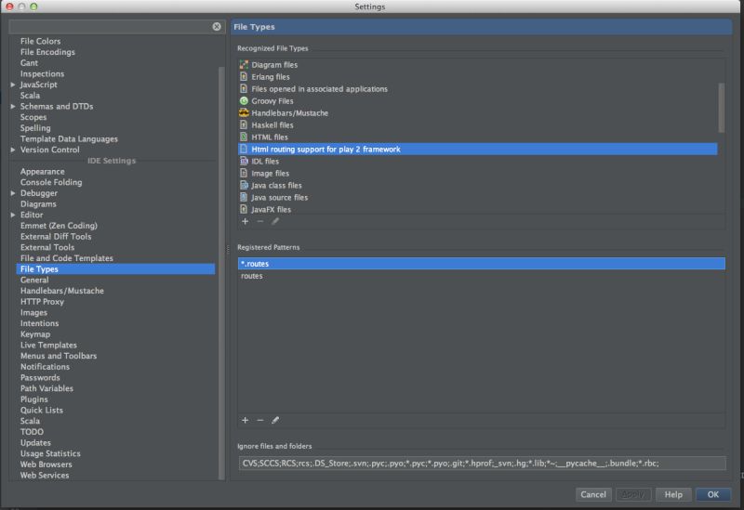Image resolution: width=744 pixels, height=510 pixels.
Task: Click the Java source files icon
Action: (x=244, y=197)
